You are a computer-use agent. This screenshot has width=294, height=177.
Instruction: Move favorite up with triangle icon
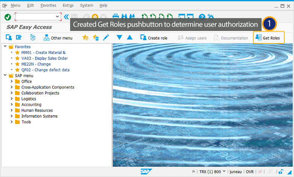click(130, 37)
